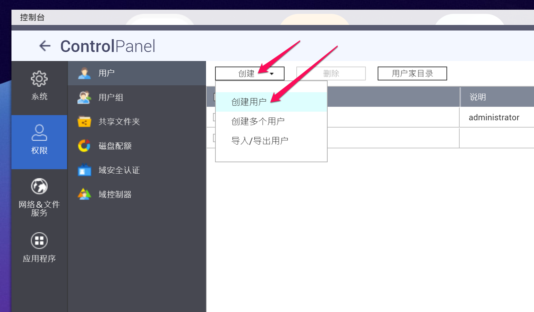Open 域安全认证 settings

(x=137, y=170)
